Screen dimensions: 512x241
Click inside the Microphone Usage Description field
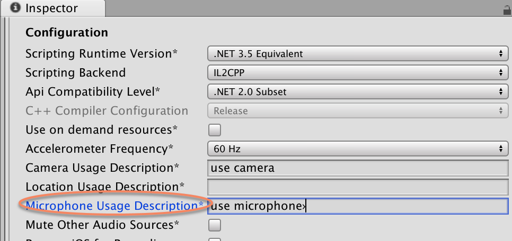click(x=358, y=206)
